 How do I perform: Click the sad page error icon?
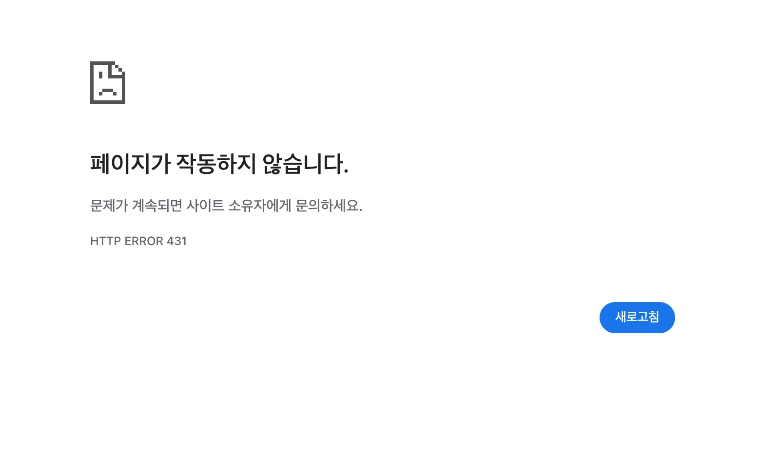click(x=108, y=82)
